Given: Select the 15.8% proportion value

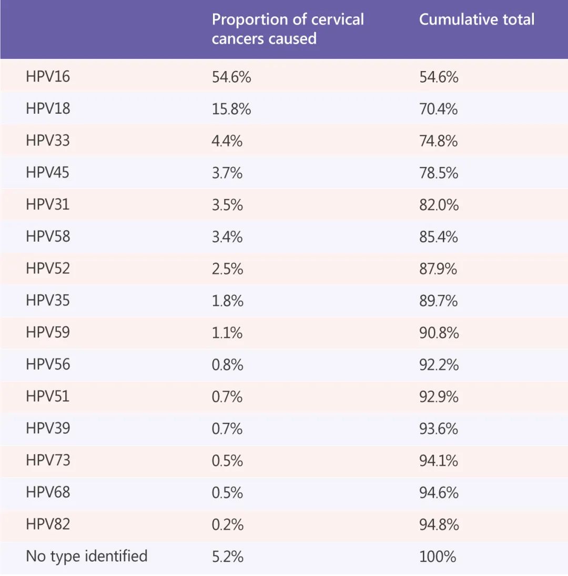Looking at the screenshot, I should [231, 109].
